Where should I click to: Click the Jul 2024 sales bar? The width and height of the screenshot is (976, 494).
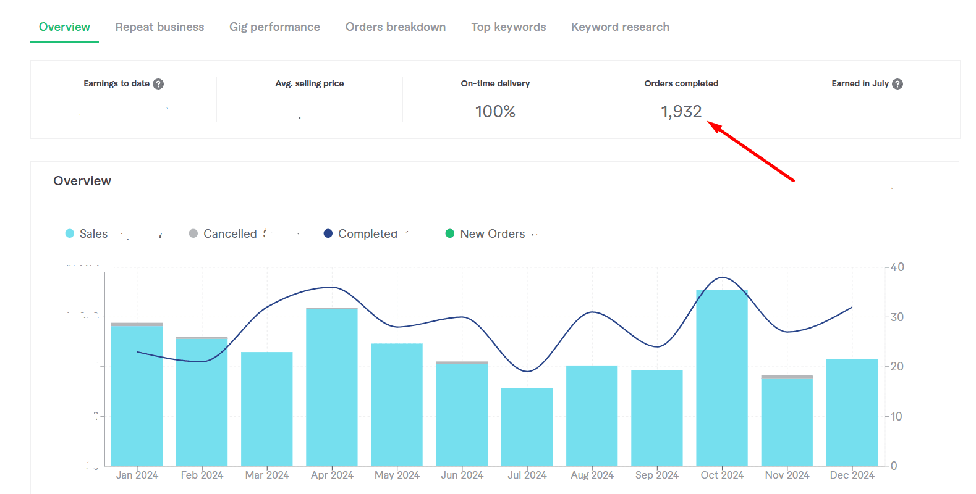[527, 427]
